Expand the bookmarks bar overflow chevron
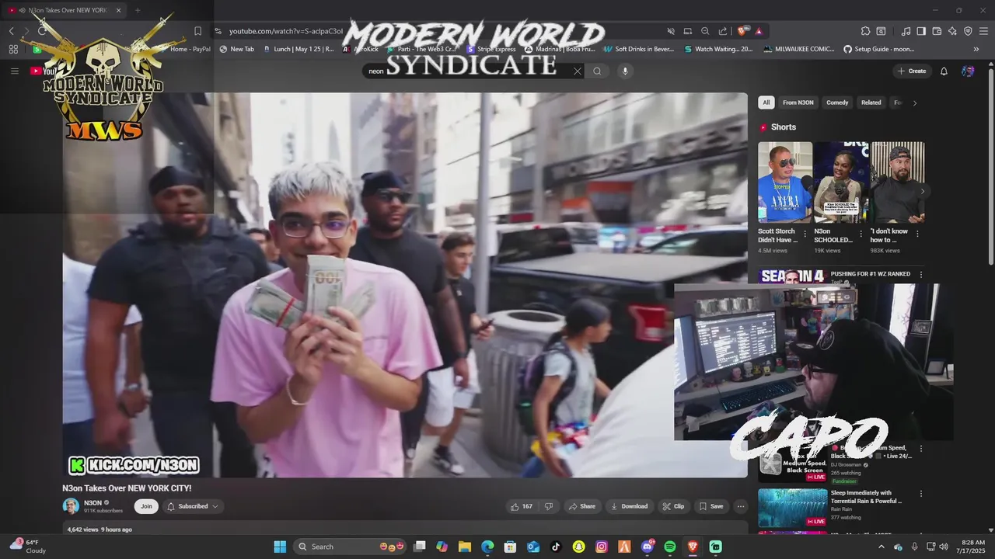The width and height of the screenshot is (995, 559). pyautogui.click(x=976, y=49)
